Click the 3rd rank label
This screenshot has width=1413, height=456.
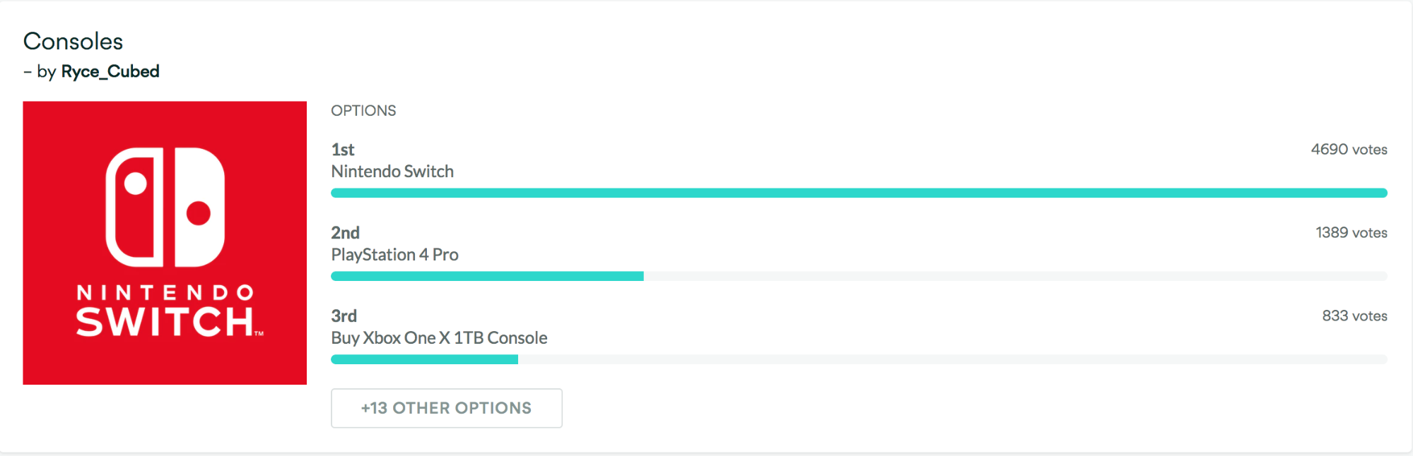pyautogui.click(x=344, y=316)
